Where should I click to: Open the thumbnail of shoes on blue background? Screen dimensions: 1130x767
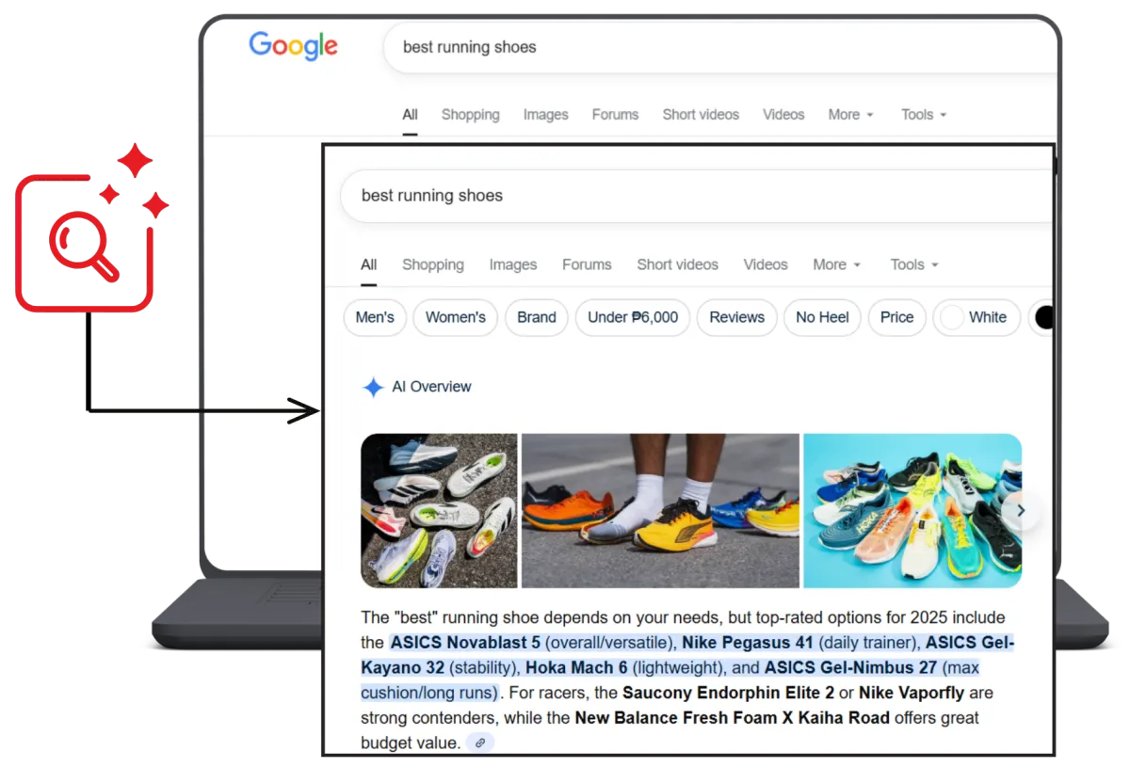[912, 510]
